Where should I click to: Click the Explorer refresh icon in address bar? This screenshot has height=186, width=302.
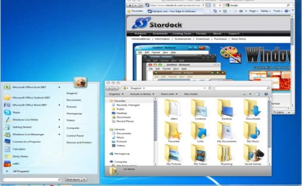click(x=210, y=88)
